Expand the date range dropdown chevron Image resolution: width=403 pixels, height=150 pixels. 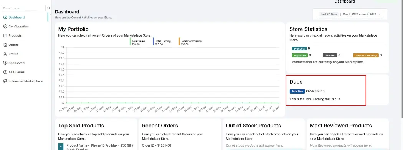tap(380, 14)
